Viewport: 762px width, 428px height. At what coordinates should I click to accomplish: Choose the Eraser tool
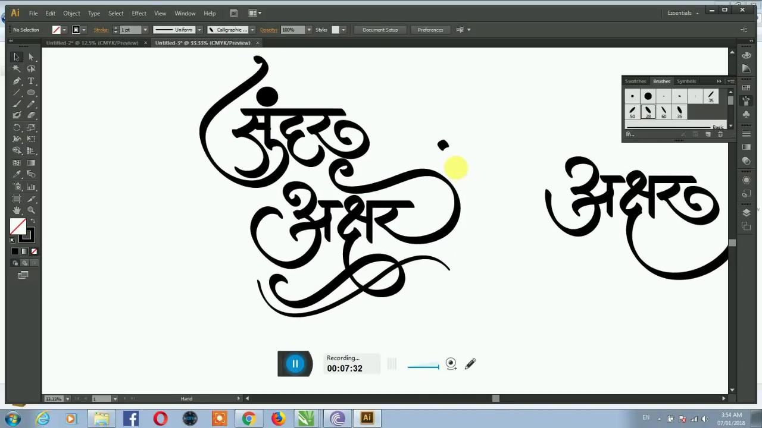pyautogui.click(x=31, y=115)
